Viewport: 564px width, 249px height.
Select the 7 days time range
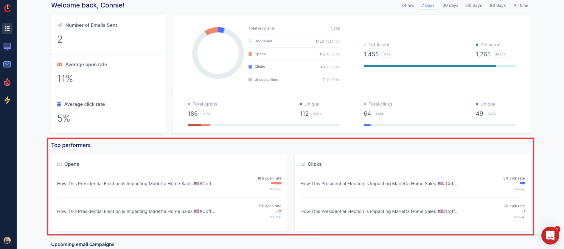click(428, 5)
